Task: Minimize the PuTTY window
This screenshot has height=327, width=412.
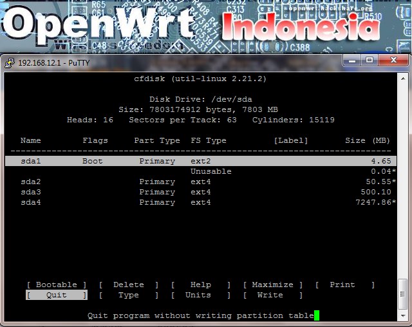Action: (x=352, y=61)
